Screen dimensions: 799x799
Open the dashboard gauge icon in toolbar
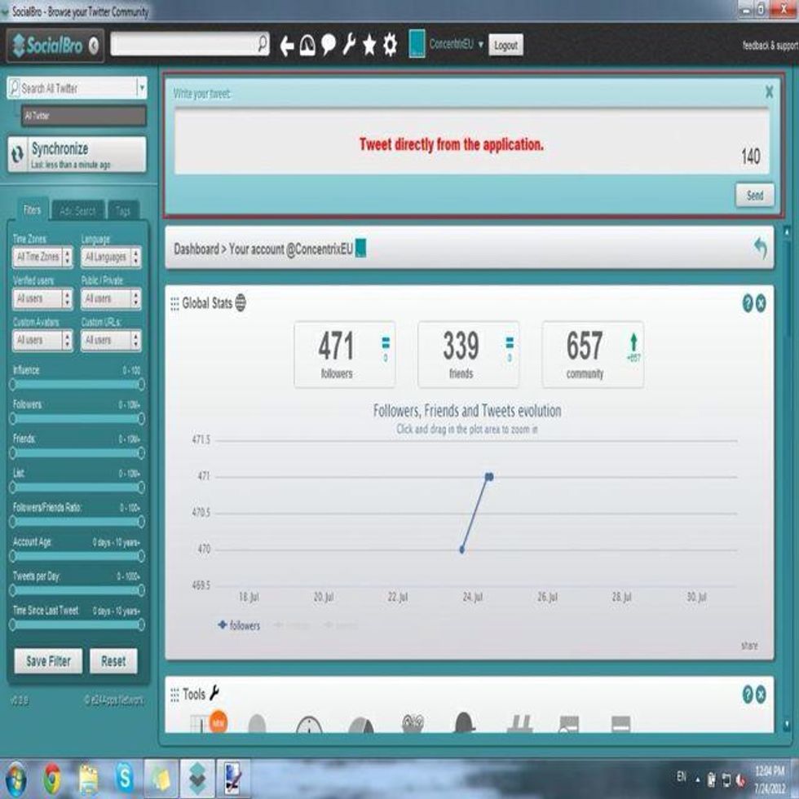click(x=307, y=46)
